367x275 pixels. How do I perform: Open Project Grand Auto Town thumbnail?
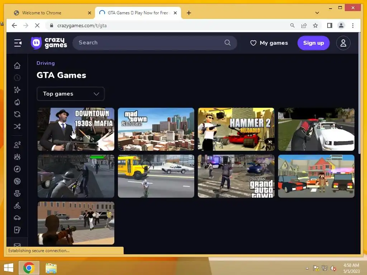coord(236,176)
